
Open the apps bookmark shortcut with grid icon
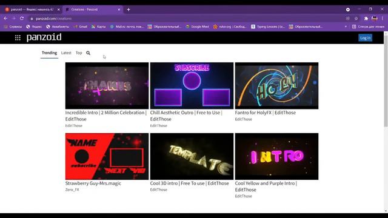(x=13, y=27)
